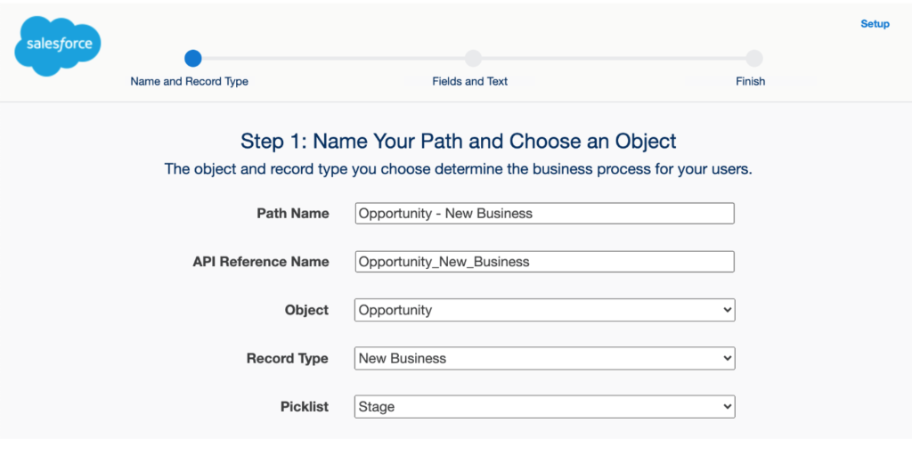The image size is (912, 456).
Task: Select the Finish step circle
Action: pos(753,58)
